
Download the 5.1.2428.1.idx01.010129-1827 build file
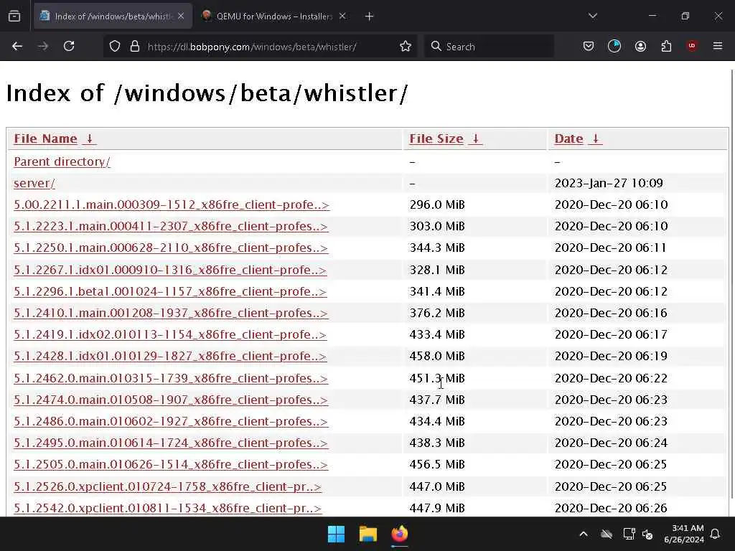tap(170, 356)
